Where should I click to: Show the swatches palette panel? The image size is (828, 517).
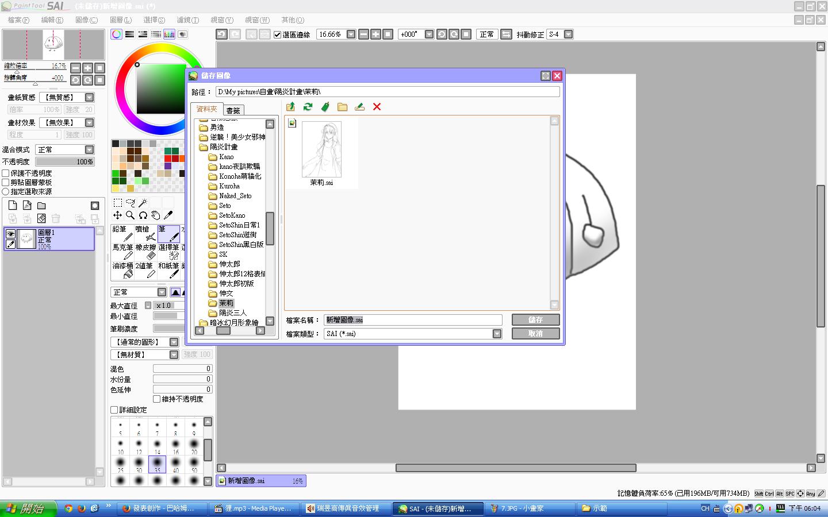tap(169, 34)
